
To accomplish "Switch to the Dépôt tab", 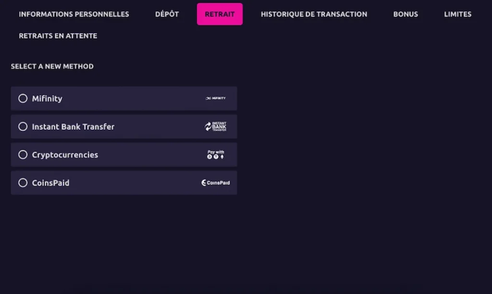I will tap(167, 14).
